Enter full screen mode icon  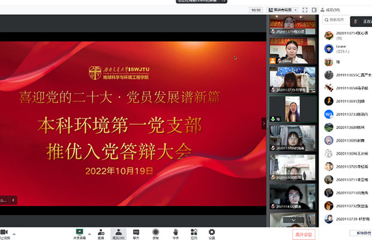305,10
